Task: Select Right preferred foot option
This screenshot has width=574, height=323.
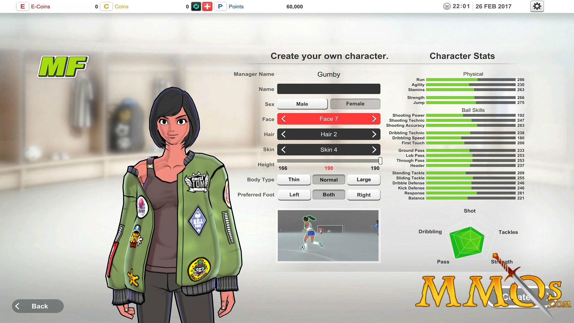Action: (x=363, y=194)
